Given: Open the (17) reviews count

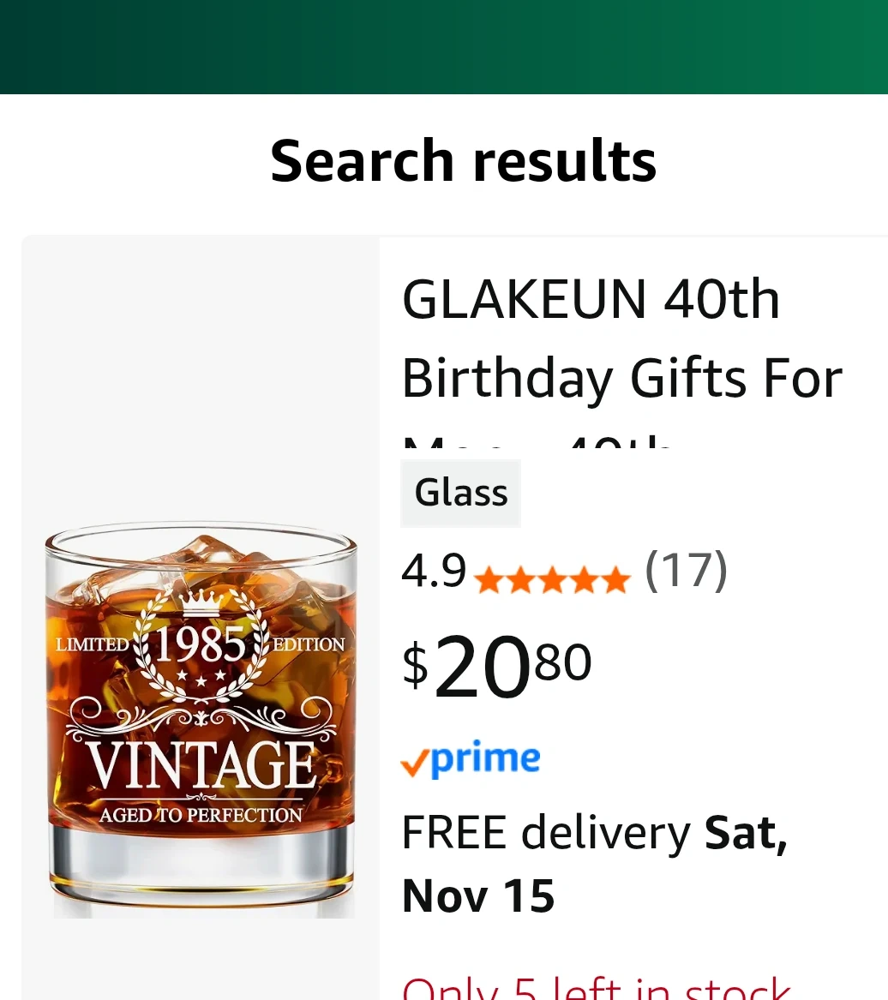Looking at the screenshot, I should [686, 571].
